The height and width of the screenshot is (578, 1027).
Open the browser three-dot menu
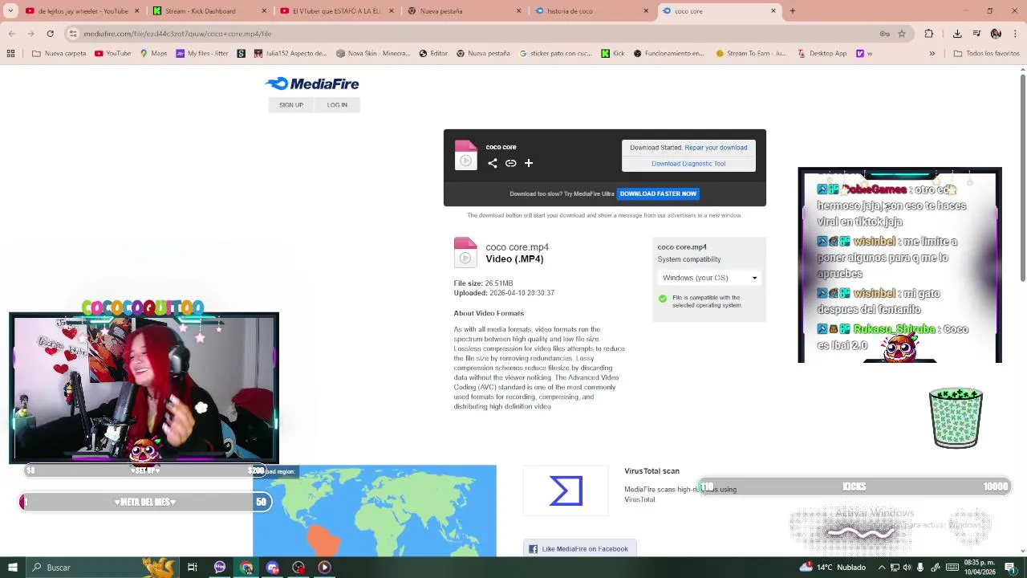pos(1015,34)
